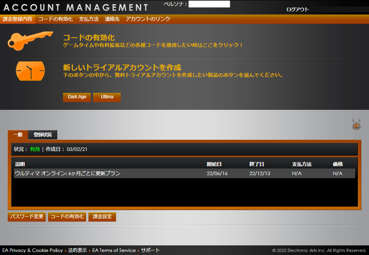Click the Electronic Arts copyright text
The width and height of the screenshot is (369, 255).
[x=319, y=250]
